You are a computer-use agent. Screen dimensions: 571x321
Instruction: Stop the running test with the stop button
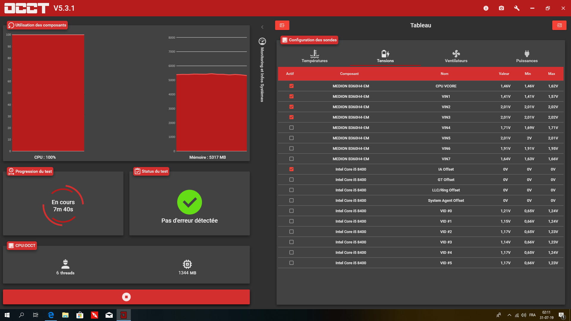coord(126,297)
